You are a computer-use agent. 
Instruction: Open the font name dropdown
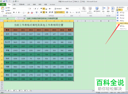tap(28, 9)
